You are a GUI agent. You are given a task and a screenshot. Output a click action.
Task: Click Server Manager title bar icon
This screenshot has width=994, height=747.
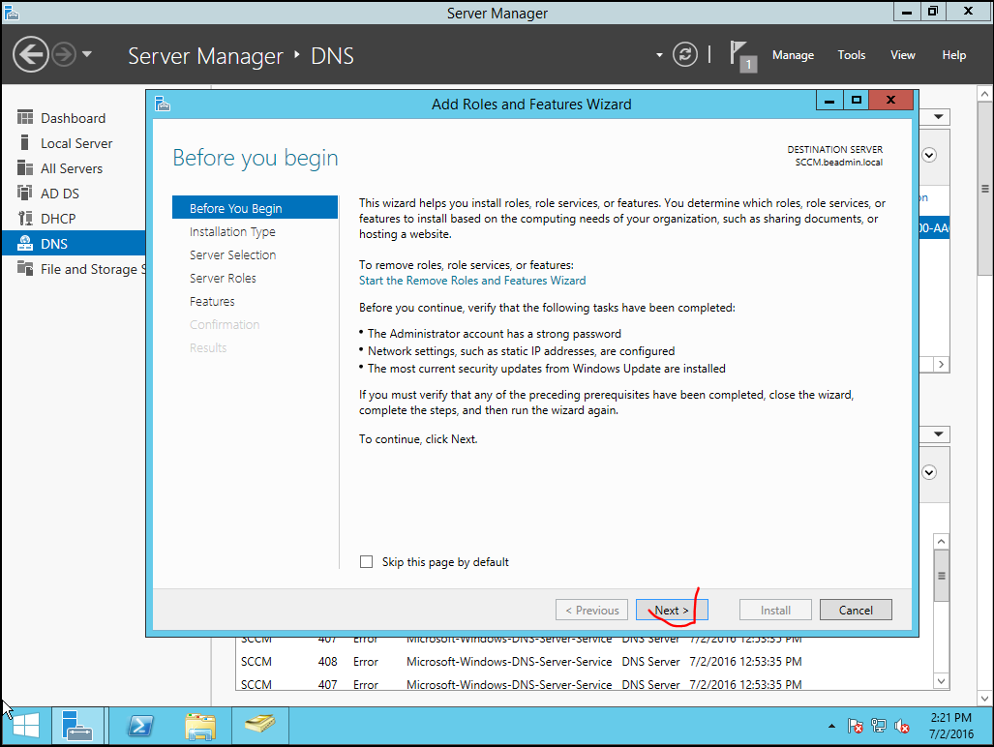click(12, 12)
